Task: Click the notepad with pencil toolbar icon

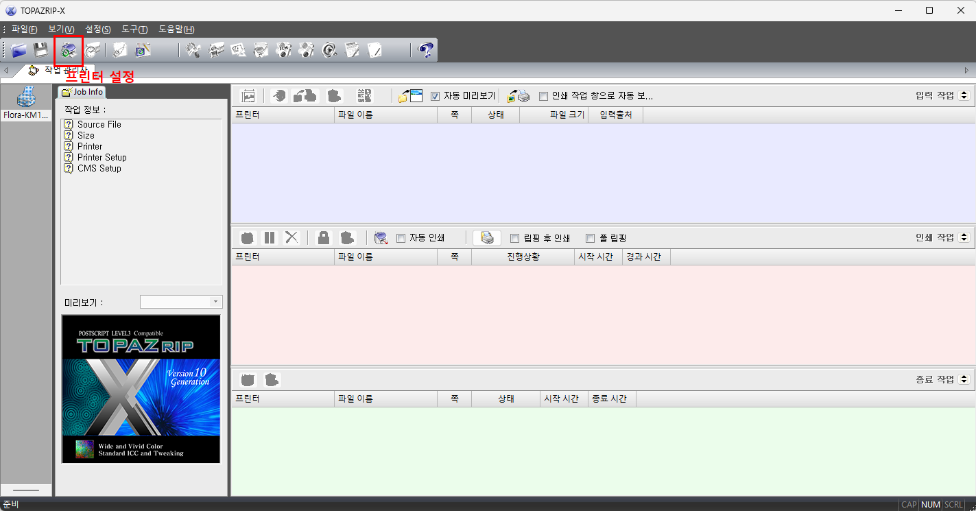Action: coord(352,50)
